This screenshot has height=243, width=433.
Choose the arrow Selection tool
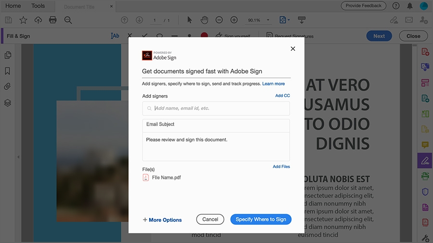click(190, 20)
